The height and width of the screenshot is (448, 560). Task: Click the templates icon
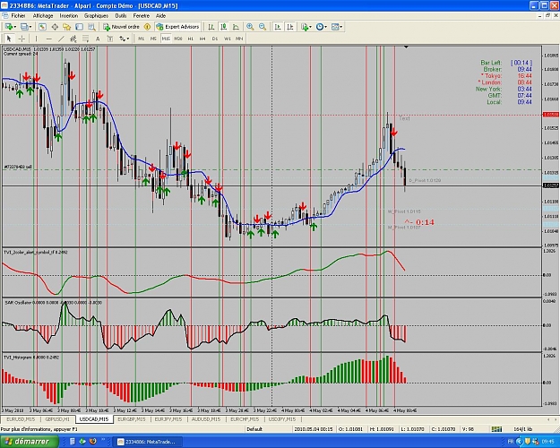(335, 27)
